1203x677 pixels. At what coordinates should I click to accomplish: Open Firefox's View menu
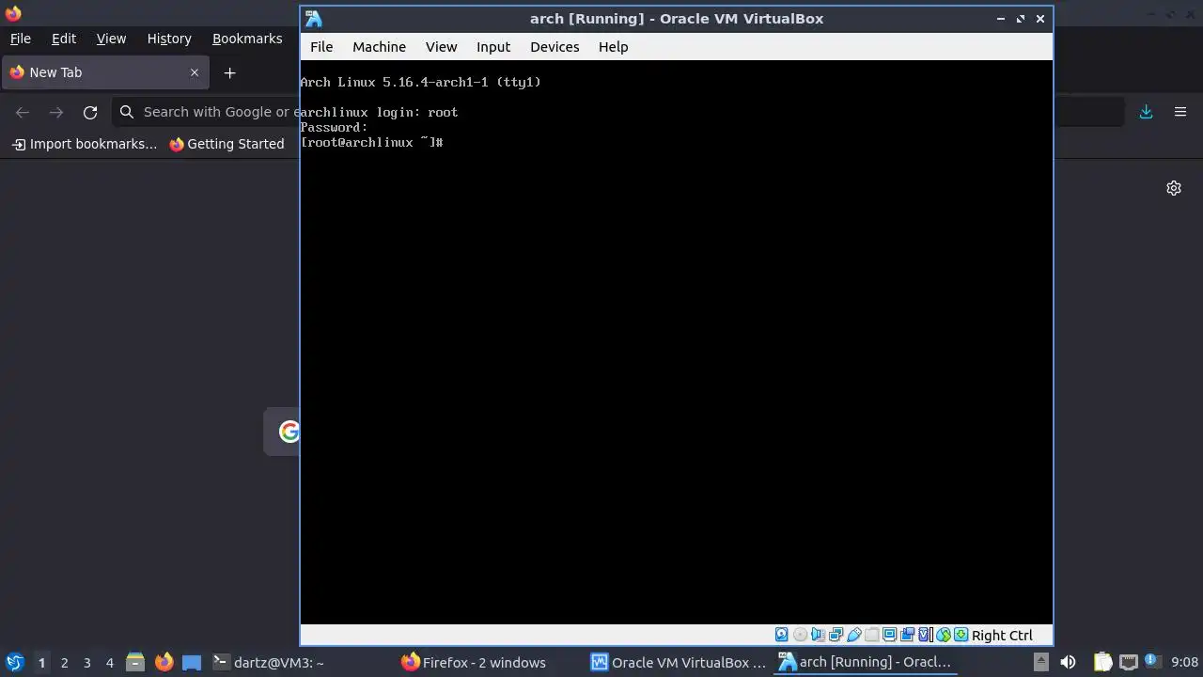tap(111, 39)
